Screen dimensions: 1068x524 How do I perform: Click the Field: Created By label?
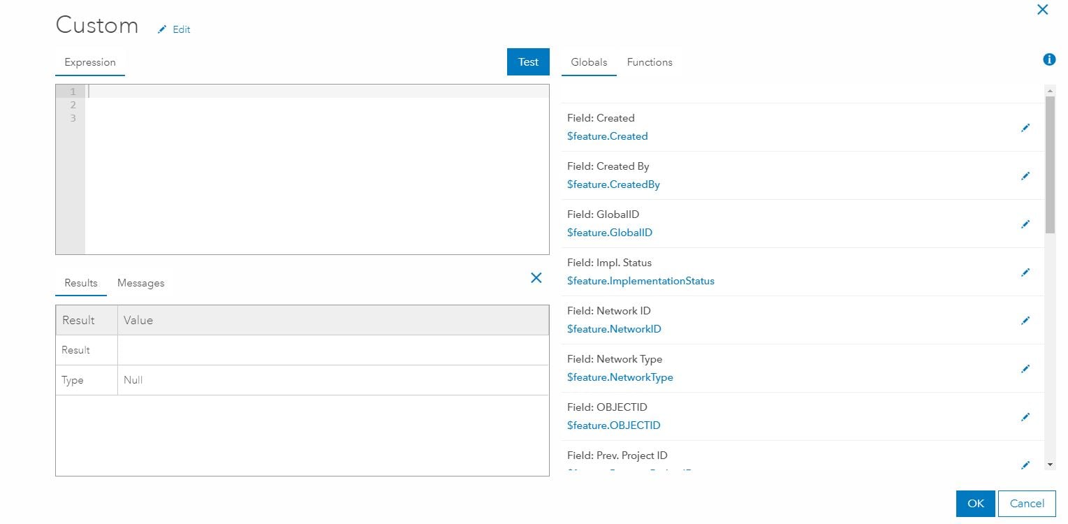608,166
